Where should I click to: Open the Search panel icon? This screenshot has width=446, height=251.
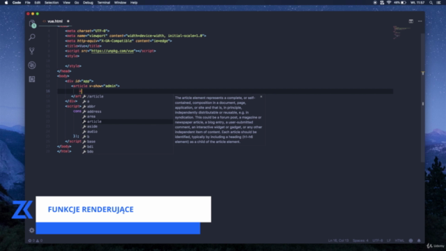click(x=32, y=37)
